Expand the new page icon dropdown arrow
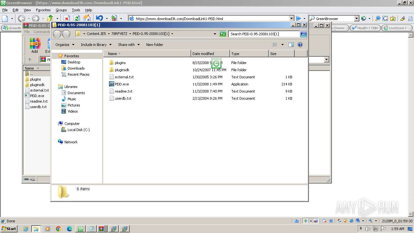Screen dimensions: 414x233 12,18
